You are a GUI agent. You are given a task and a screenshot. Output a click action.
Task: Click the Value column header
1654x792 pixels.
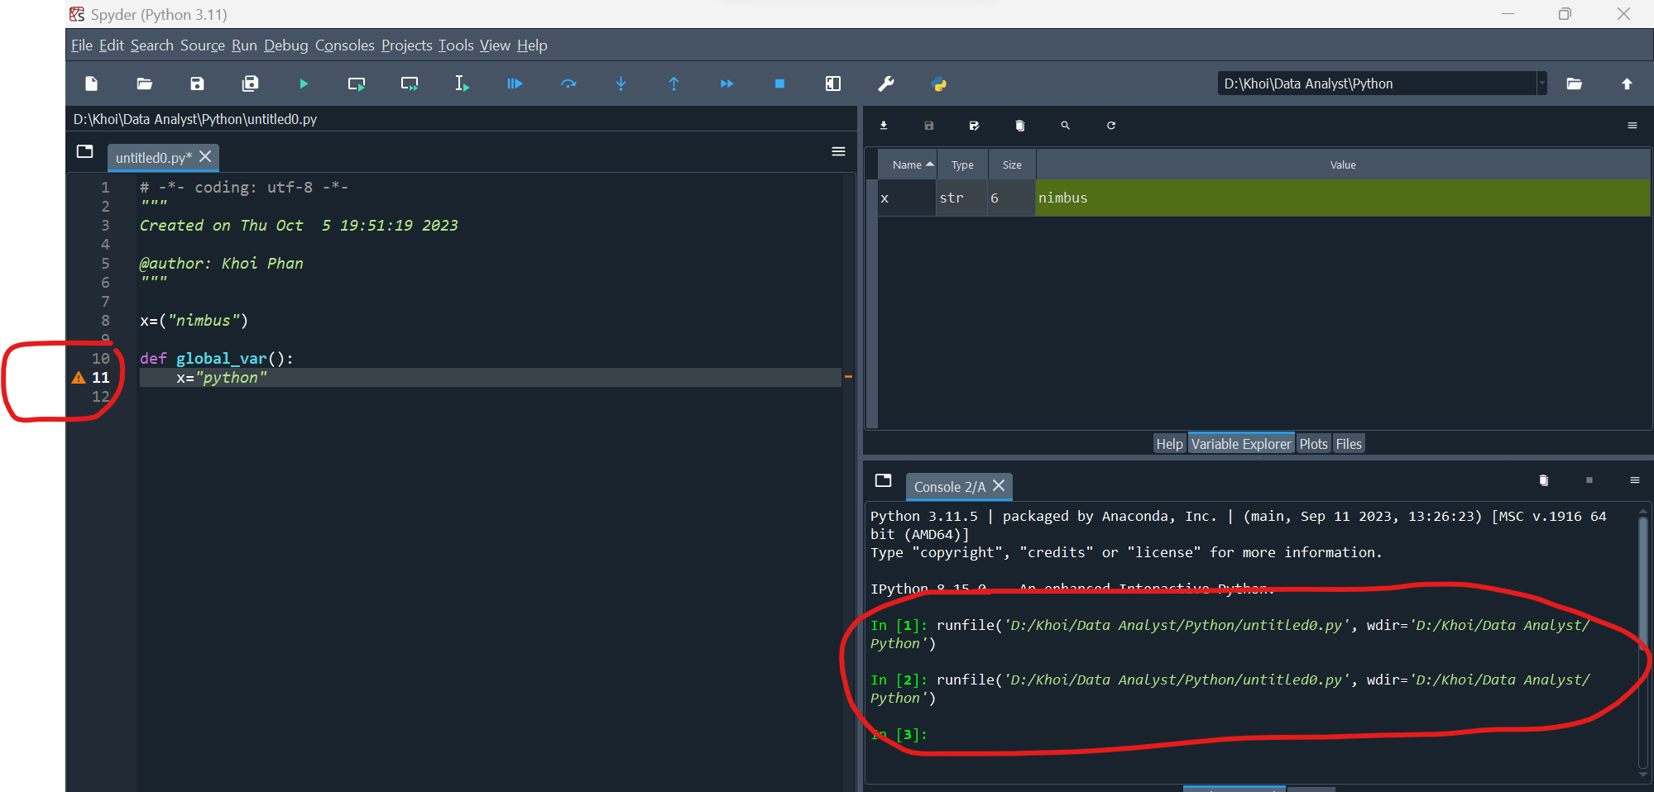1343,165
